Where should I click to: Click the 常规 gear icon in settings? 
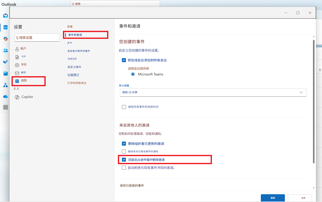click(17, 65)
